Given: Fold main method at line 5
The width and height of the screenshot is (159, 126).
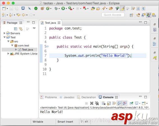Looking at the screenshot, I should 47,46.
